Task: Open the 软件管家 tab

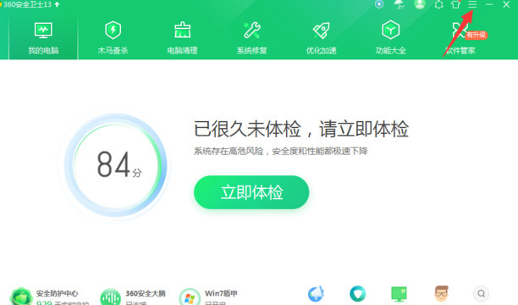Action: click(x=460, y=38)
